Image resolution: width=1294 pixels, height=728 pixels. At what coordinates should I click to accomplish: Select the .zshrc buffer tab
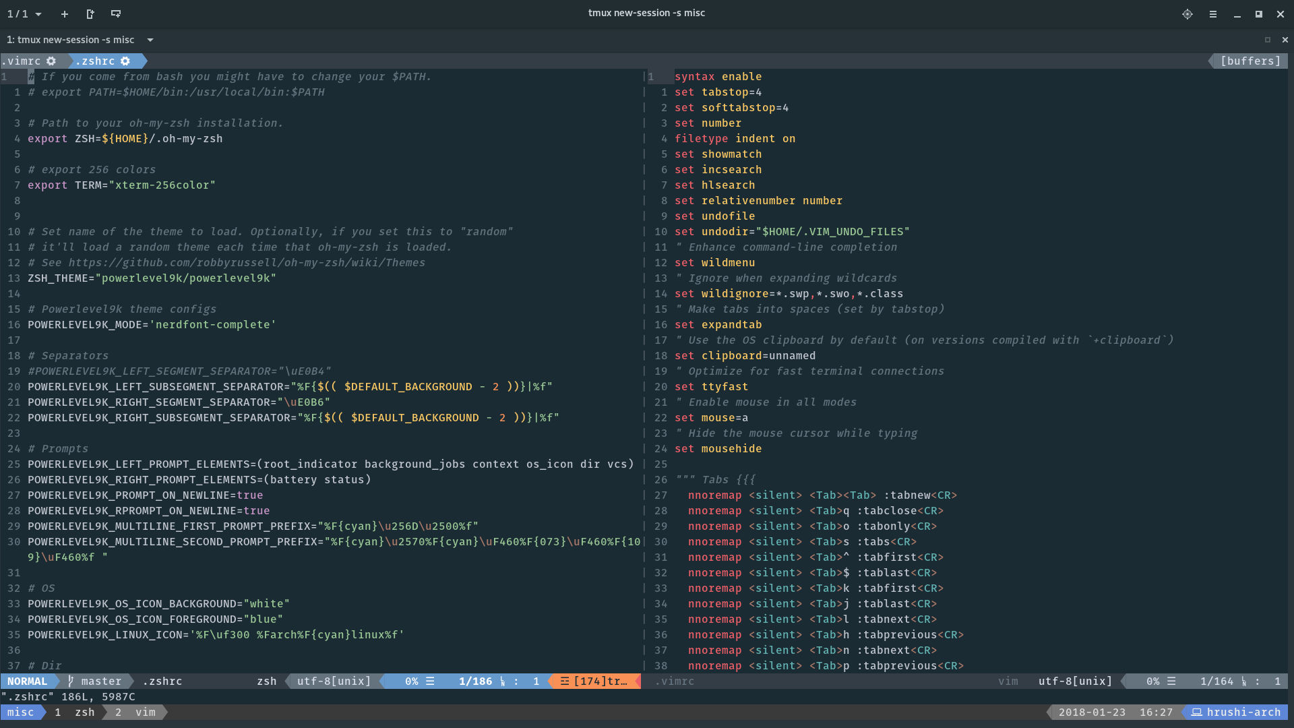coord(94,61)
